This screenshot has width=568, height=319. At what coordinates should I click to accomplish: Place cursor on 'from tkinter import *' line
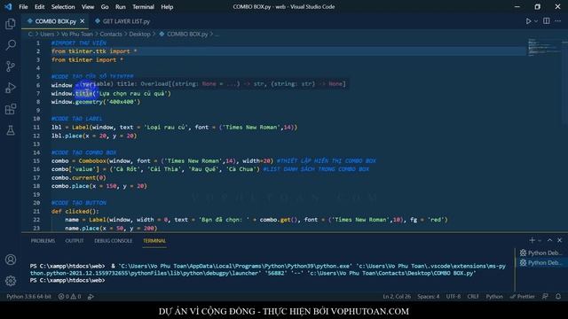click(x=87, y=59)
